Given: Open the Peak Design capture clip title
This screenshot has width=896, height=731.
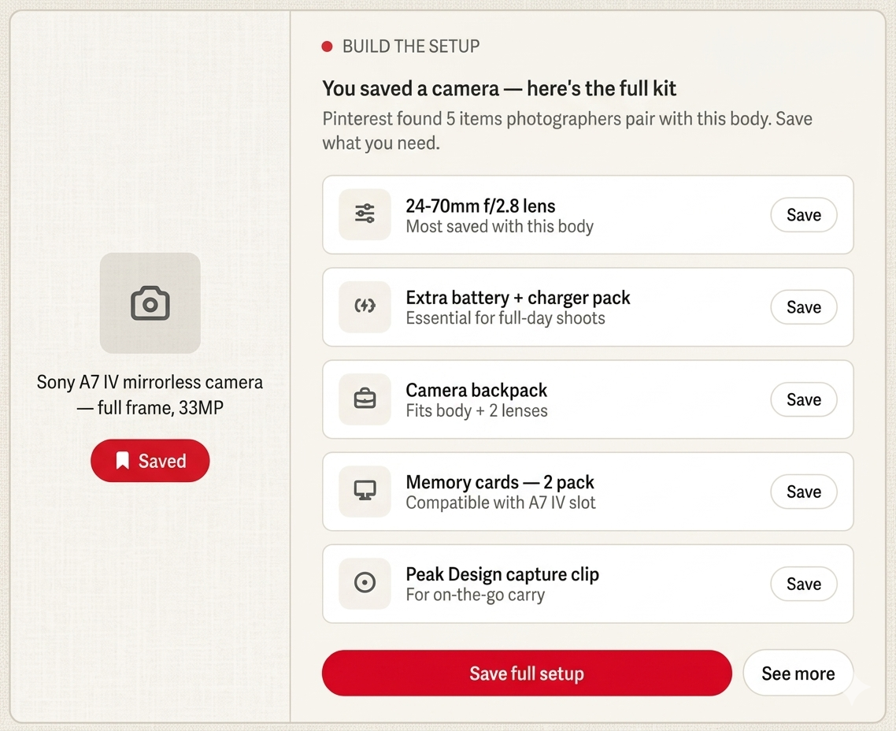Looking at the screenshot, I should (x=502, y=574).
